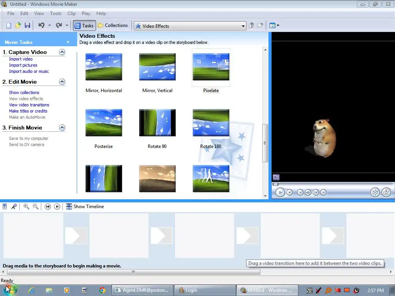The image size is (395, 296).
Task: Click the preview seek bar handle
Action: [x=275, y=184]
